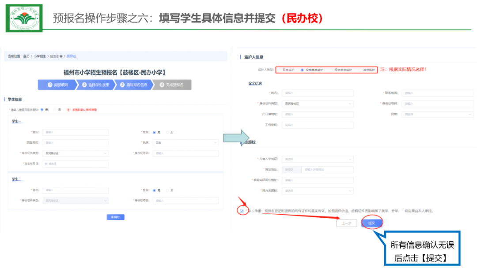Click the 添加学生 button
Viewport: 477px width, 268px height.
click(116, 217)
